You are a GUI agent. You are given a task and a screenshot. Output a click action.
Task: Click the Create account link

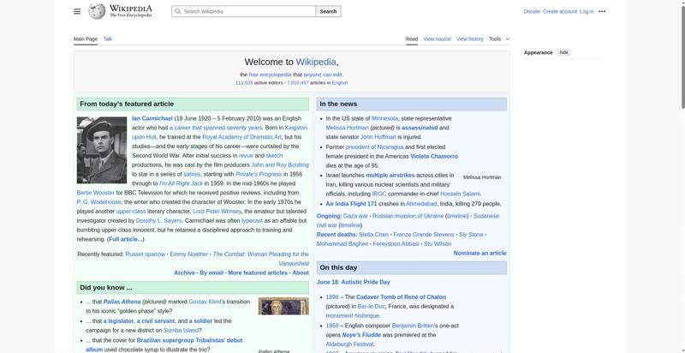560,11
